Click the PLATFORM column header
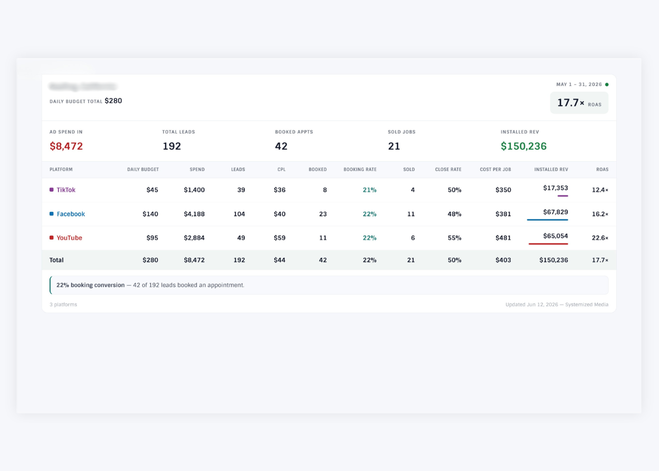The width and height of the screenshot is (659, 471). coord(61,169)
